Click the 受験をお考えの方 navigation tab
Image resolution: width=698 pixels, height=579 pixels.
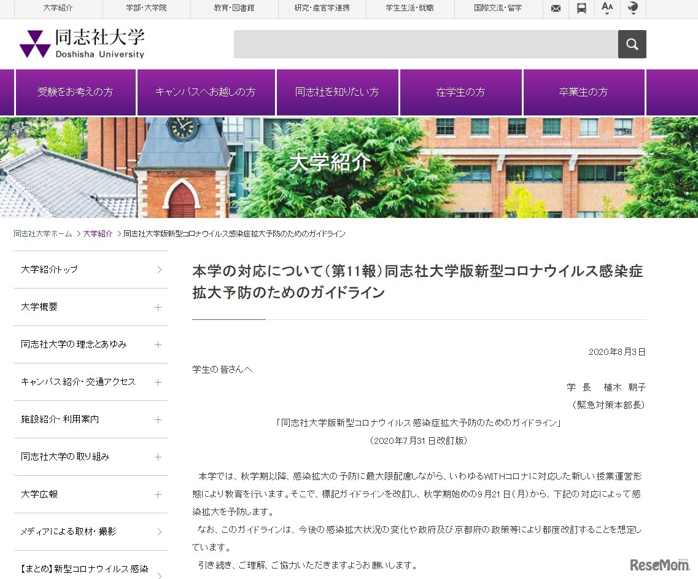point(75,92)
